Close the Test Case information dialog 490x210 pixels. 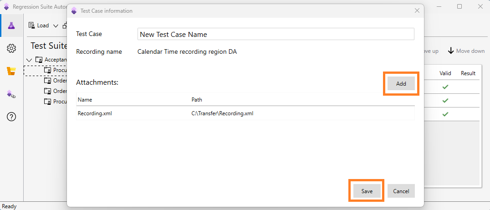(416, 10)
